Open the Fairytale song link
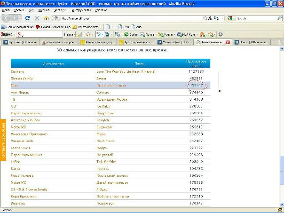The image size is (284, 213). pos(103,120)
